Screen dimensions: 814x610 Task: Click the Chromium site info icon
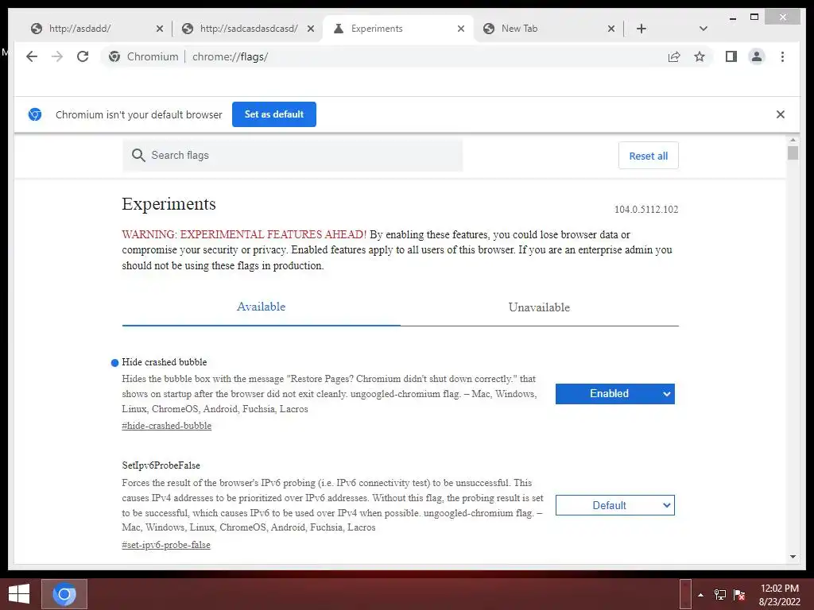click(114, 56)
